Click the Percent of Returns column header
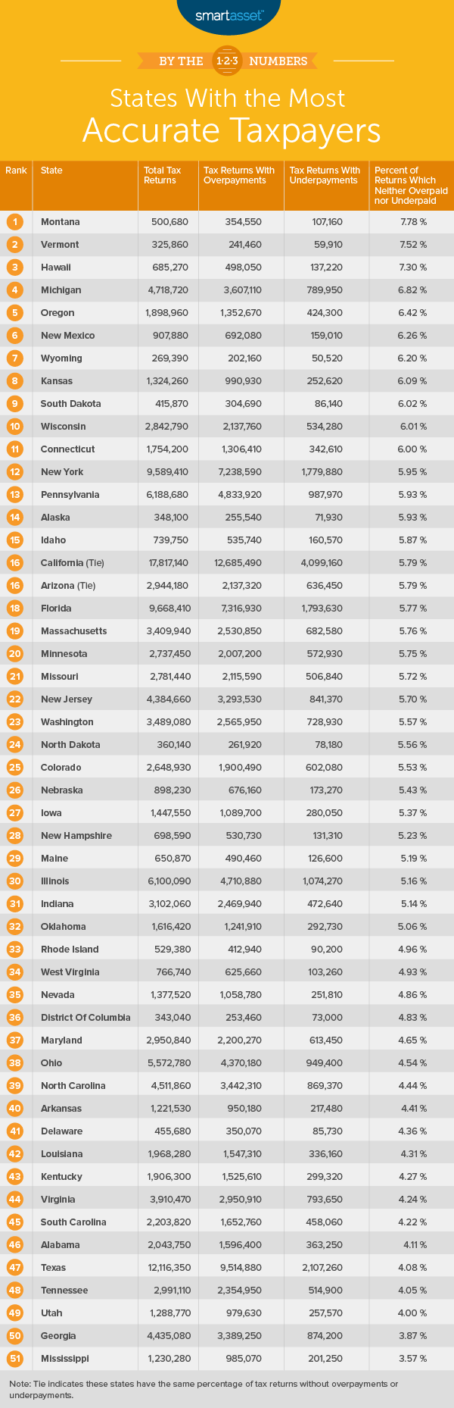The width and height of the screenshot is (454, 1408). 411,186
